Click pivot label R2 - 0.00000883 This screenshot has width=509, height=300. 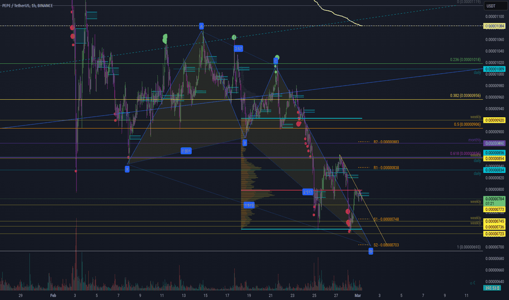pos(386,142)
